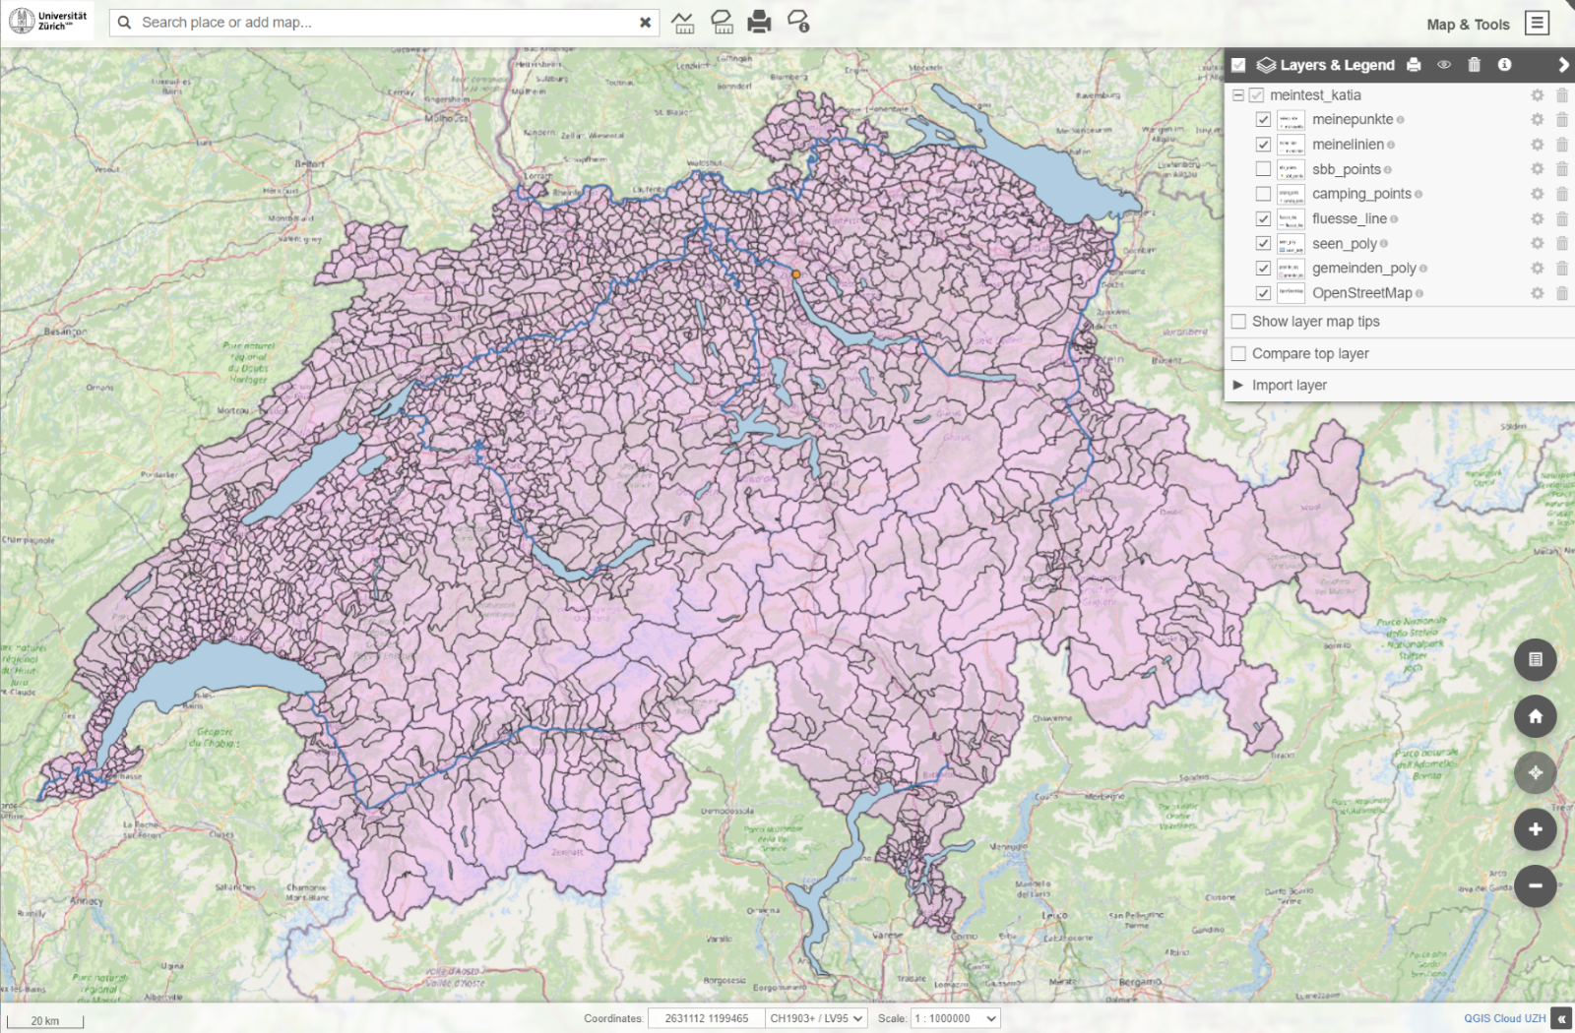Select the measure area polygon tool

click(x=722, y=23)
